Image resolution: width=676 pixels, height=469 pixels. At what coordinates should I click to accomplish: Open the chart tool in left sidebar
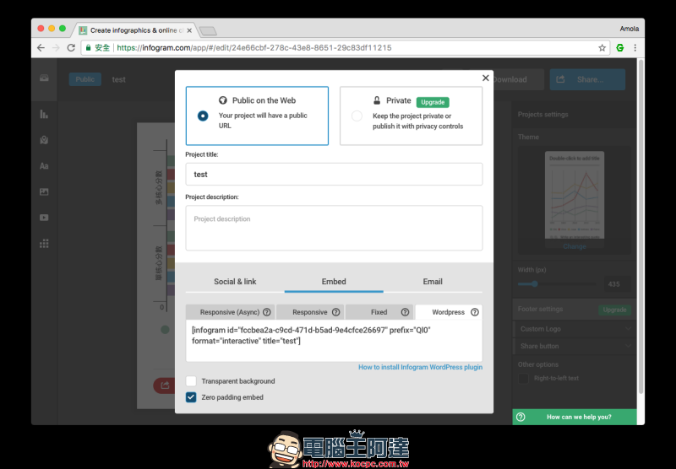click(44, 114)
